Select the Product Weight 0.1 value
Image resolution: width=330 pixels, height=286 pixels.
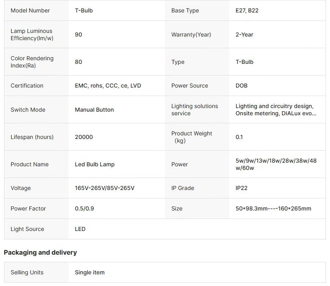tap(239, 137)
